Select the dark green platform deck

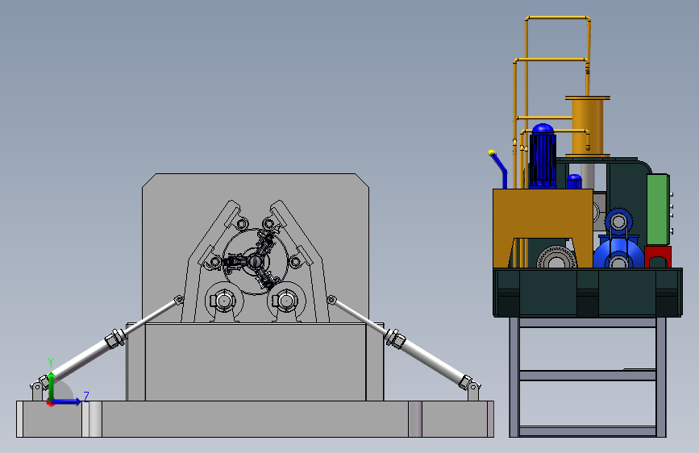[x=588, y=292]
